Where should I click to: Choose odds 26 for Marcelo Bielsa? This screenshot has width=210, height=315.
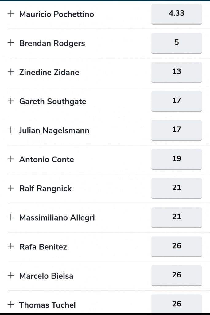point(177,276)
